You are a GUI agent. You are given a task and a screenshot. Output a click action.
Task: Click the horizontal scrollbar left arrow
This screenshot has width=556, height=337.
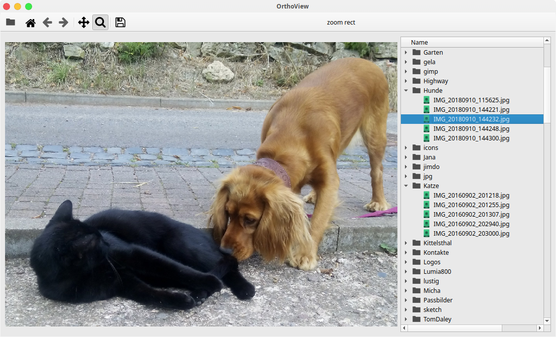pos(404,328)
